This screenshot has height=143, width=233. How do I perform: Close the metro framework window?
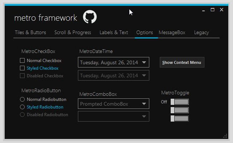221,10
